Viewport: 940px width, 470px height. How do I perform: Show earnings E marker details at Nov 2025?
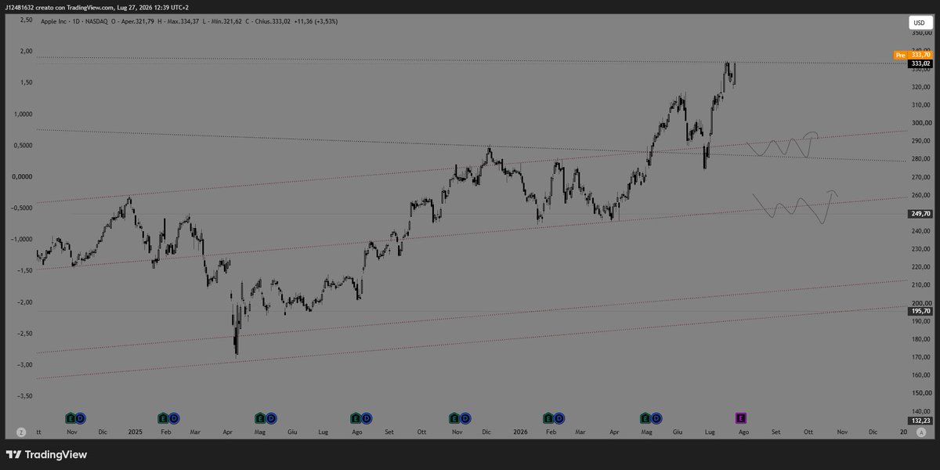(x=454, y=417)
